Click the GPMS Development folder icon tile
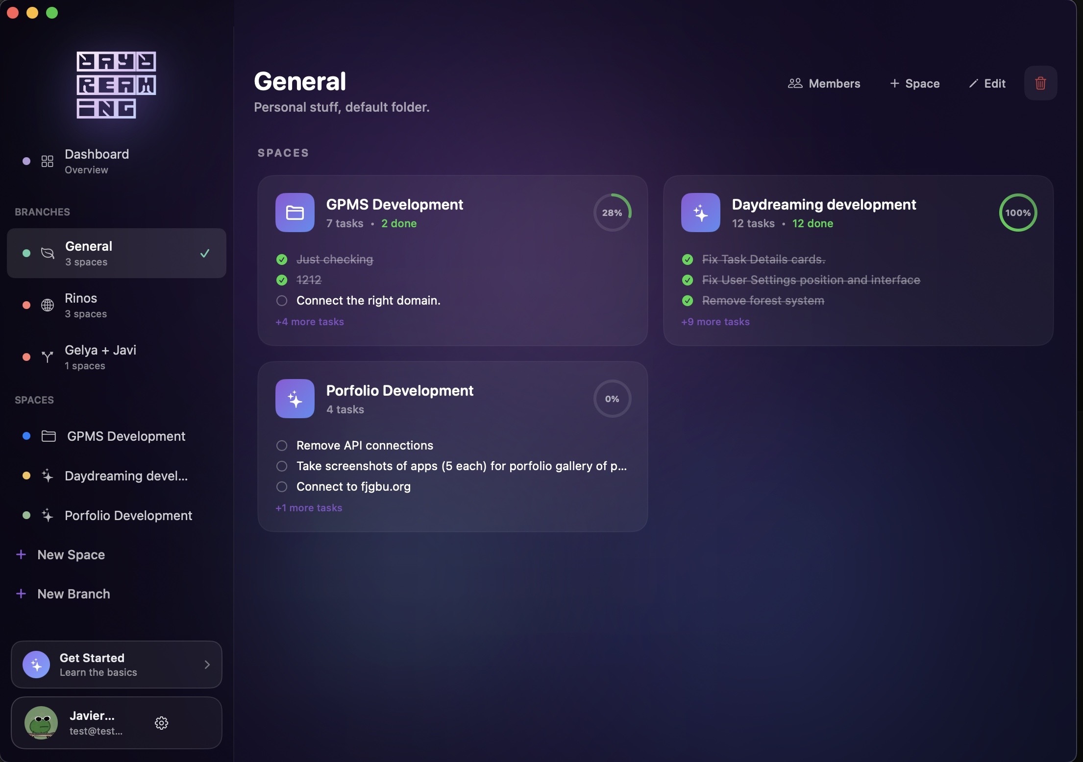1083x762 pixels. pyautogui.click(x=295, y=213)
